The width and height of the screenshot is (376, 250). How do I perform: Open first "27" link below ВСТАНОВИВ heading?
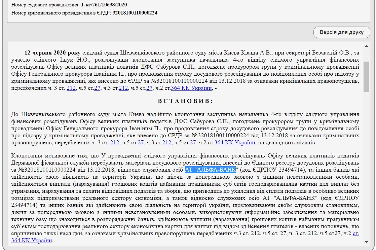point(141,143)
